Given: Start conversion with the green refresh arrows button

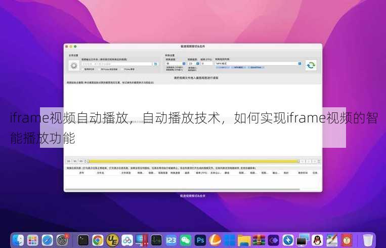Looking at the screenshot, I should pyautogui.click(x=311, y=65).
